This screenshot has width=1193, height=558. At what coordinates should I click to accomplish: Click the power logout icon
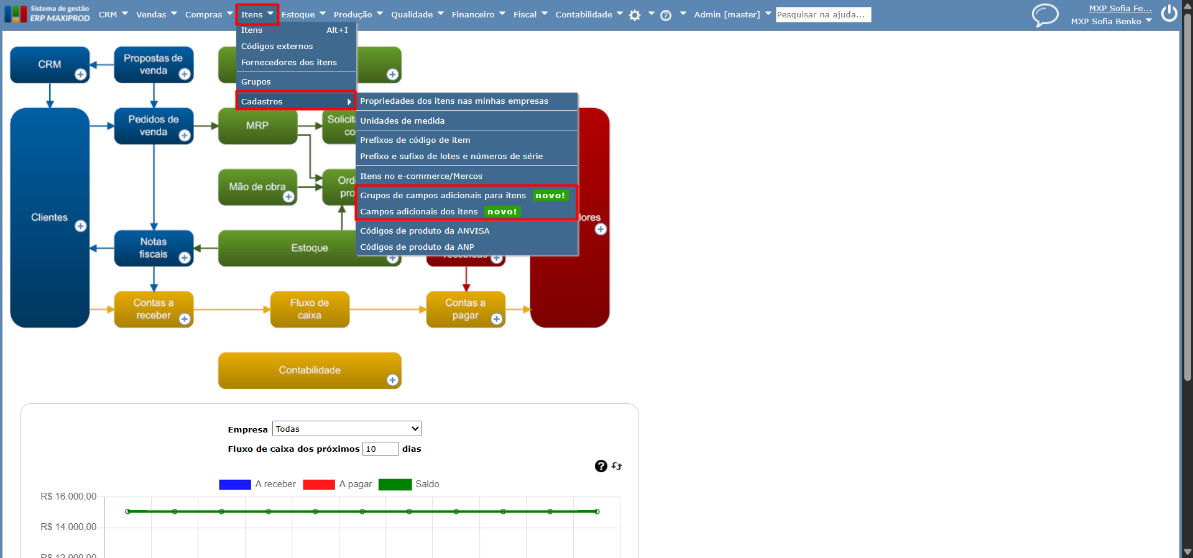[1169, 13]
